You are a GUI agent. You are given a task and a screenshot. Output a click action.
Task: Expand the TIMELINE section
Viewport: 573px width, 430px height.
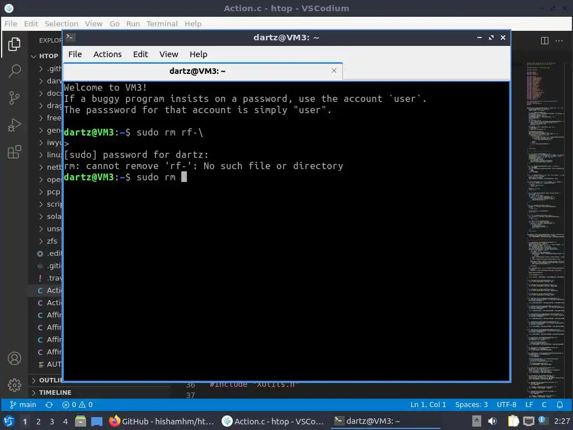coord(51,392)
